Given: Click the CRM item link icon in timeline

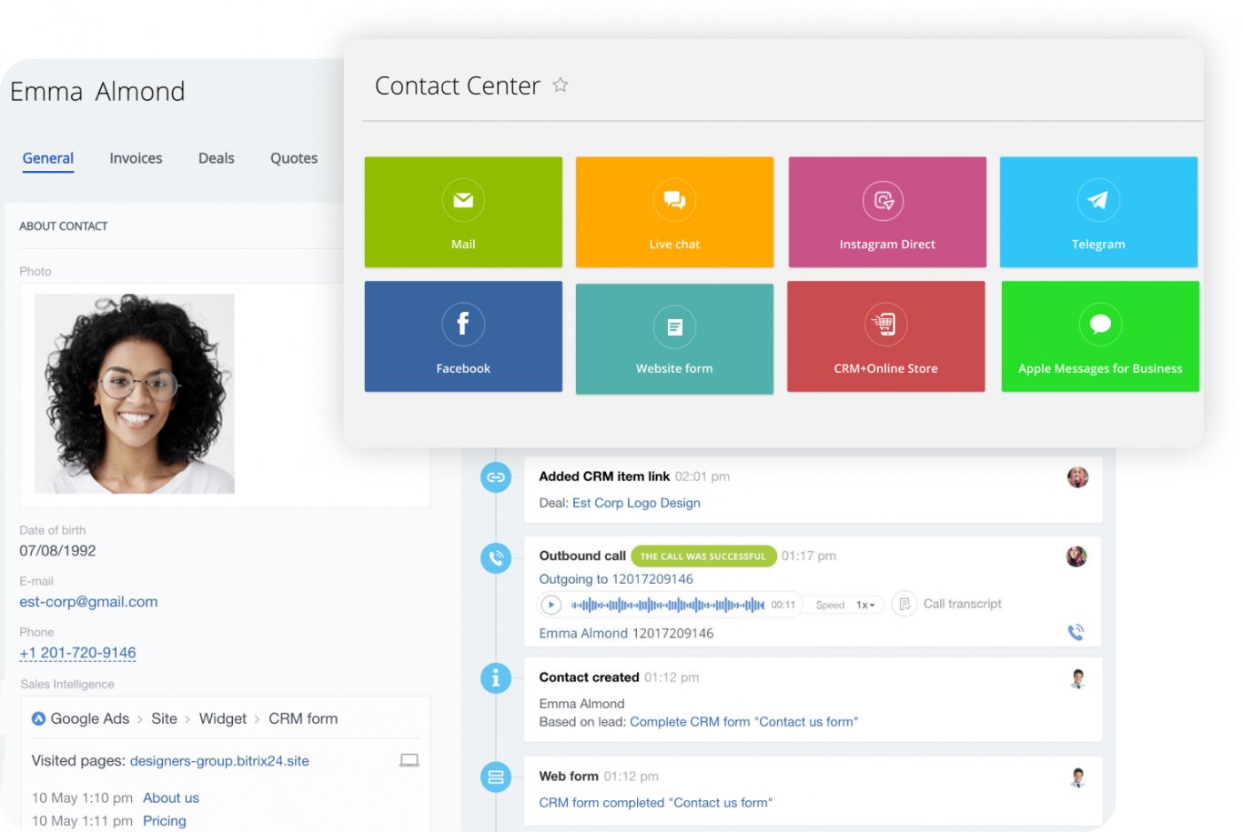Looking at the screenshot, I should pyautogui.click(x=496, y=476).
